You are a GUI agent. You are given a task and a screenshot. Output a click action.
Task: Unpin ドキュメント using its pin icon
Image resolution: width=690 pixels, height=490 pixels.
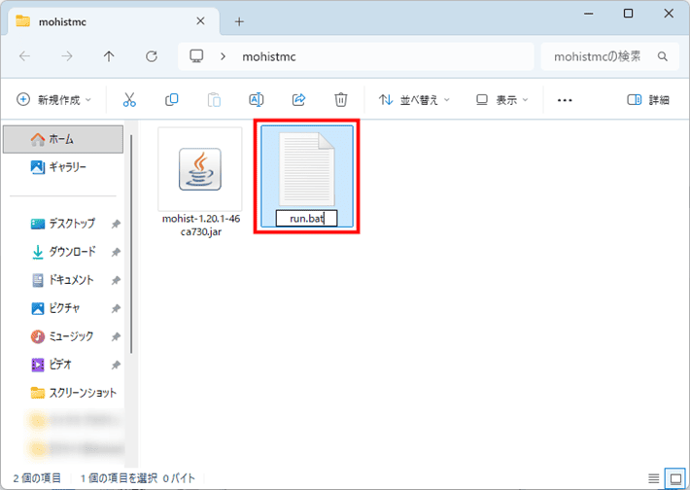click(x=116, y=280)
